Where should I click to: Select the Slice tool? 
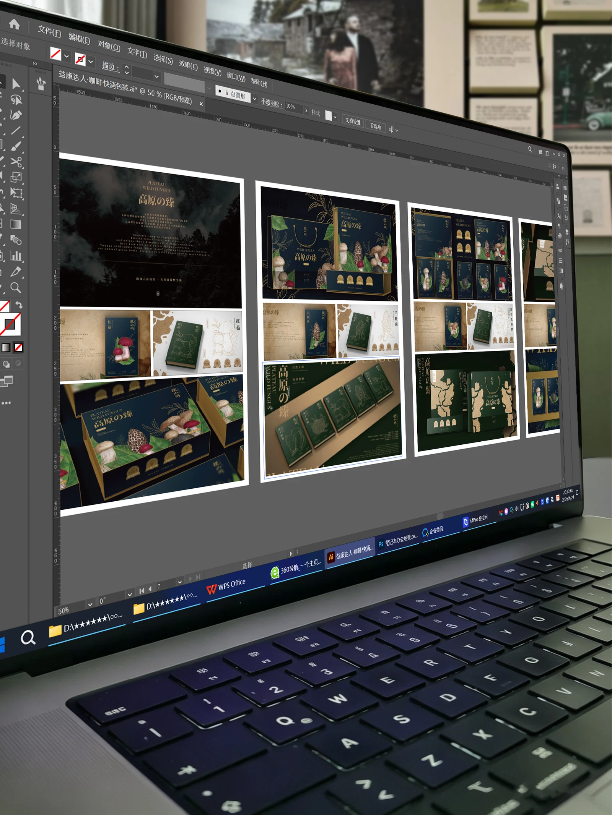[x=16, y=271]
